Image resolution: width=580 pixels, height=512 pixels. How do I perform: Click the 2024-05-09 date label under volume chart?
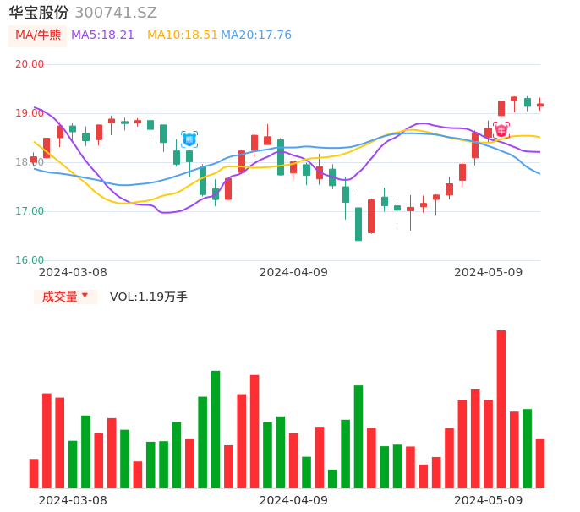coord(489,499)
